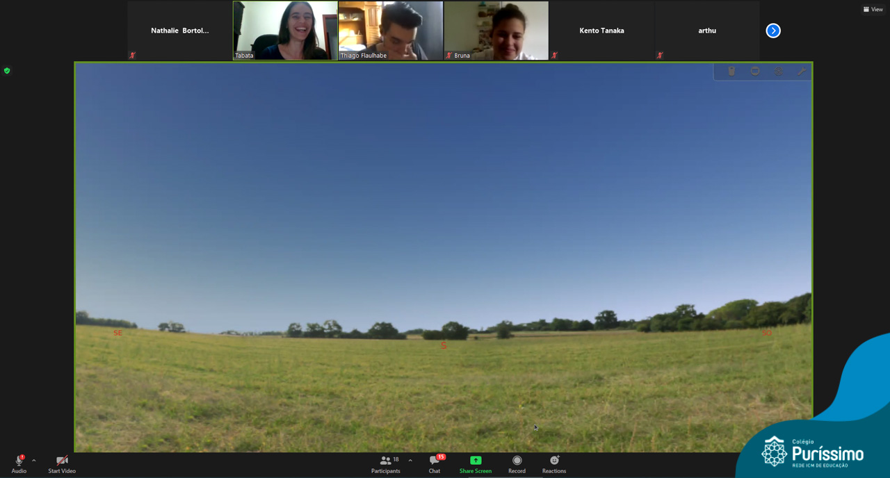Show next participants with blue arrow

pyautogui.click(x=773, y=31)
